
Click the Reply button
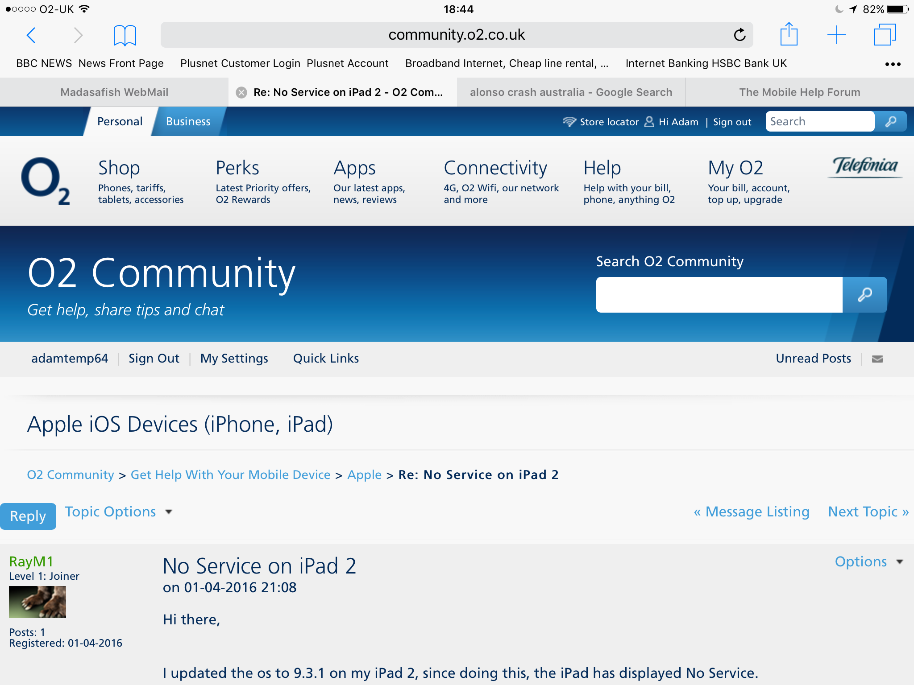(28, 516)
